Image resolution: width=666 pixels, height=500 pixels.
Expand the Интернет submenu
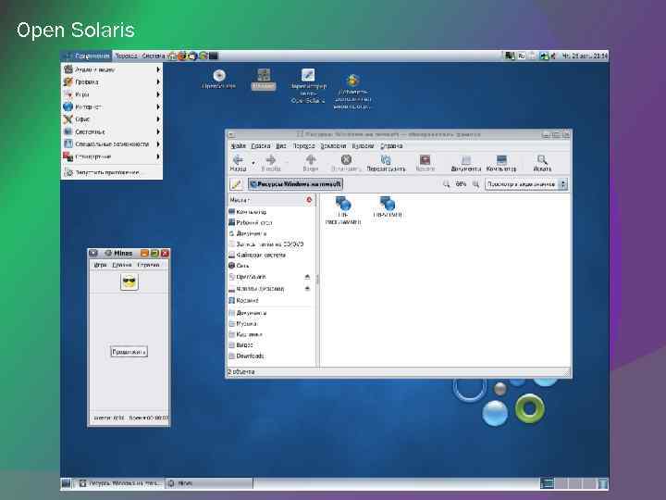(x=112, y=106)
